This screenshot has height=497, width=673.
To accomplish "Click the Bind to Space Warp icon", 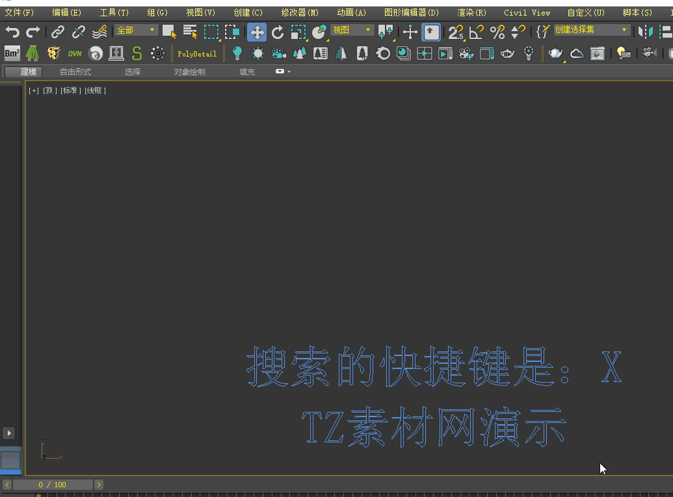I will click(x=99, y=32).
